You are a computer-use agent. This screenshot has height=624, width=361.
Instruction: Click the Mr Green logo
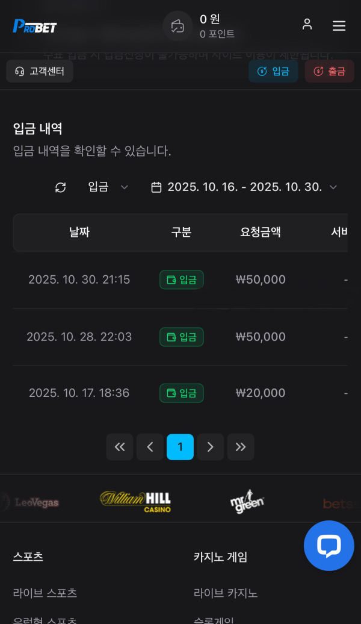point(247,501)
